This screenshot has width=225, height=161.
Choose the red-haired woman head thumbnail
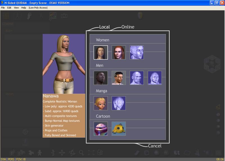pyautogui.click(x=119, y=52)
